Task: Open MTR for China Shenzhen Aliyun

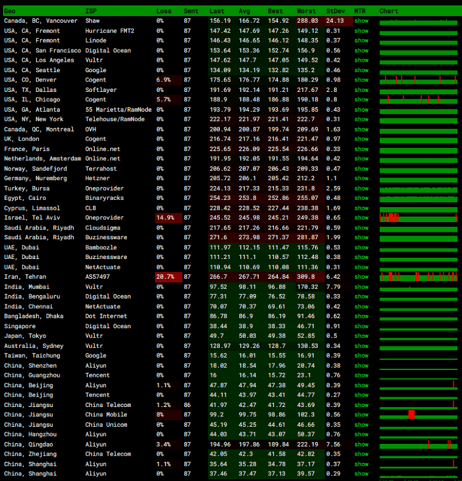Action: (x=362, y=365)
